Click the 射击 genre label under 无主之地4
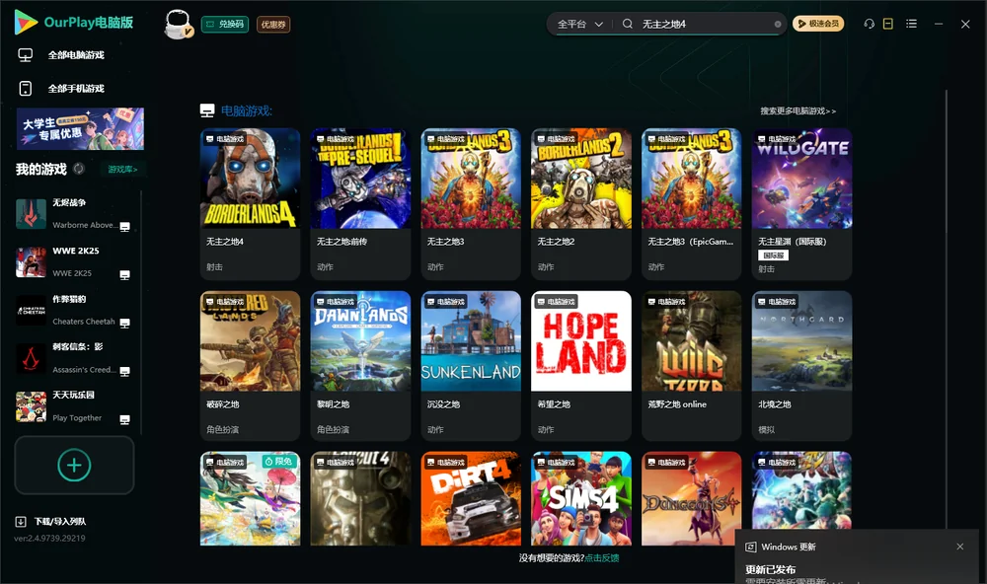 pos(214,266)
